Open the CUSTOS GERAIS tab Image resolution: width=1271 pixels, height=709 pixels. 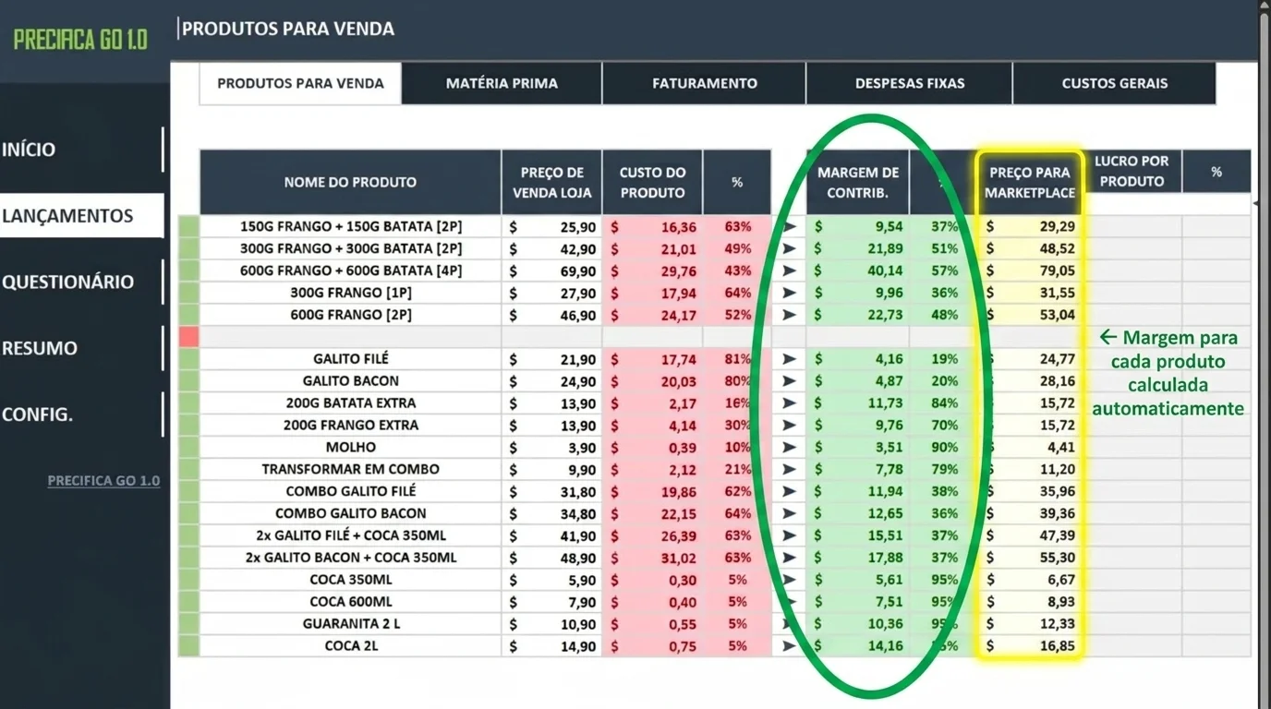pos(1113,83)
